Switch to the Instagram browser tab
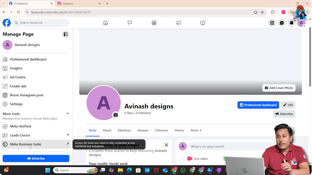312x175 pixels. pyautogui.click(x=79, y=4)
